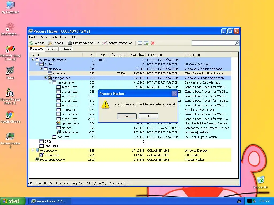Click the User name column header
Viewport: 274px width, 205px height.
point(165,55)
